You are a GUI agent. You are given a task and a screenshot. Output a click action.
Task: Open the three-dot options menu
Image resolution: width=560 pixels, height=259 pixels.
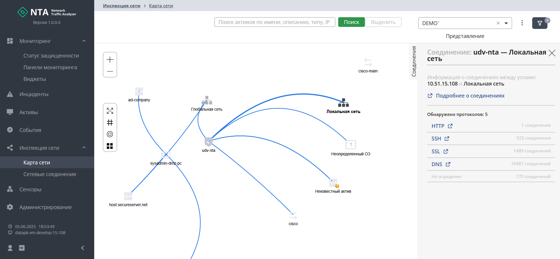pyautogui.click(x=522, y=23)
